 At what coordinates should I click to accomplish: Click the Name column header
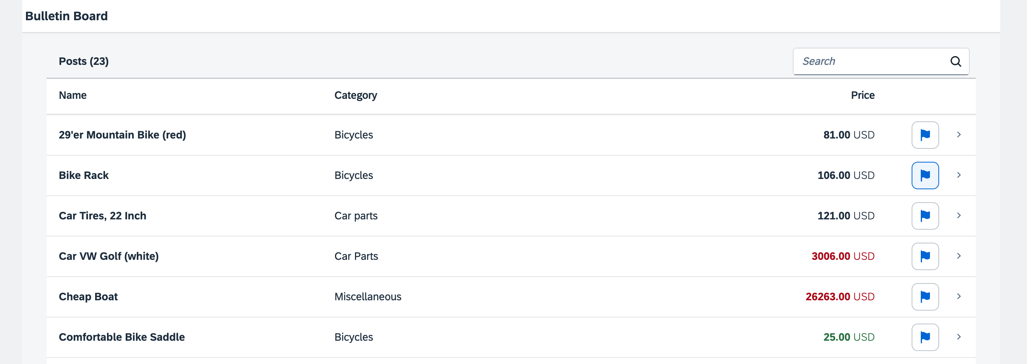point(73,95)
